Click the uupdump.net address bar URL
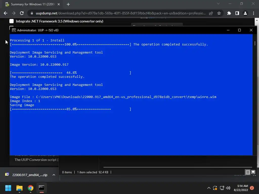 pyautogui.click(x=121, y=13)
